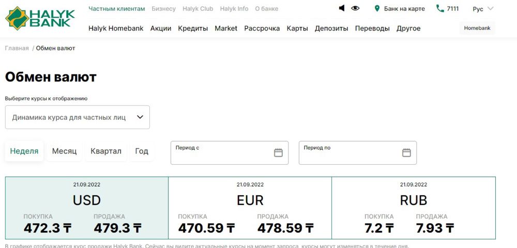
Task: Open the Период по calendar icon
Action: (406, 152)
